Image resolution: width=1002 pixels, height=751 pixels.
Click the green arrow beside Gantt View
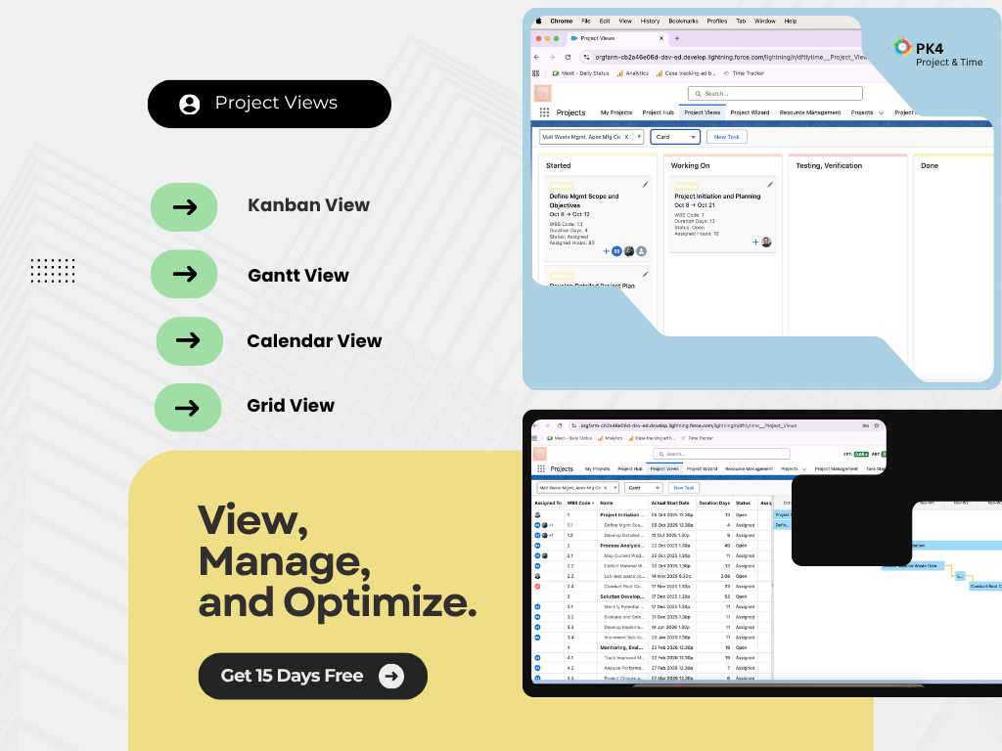pyautogui.click(x=184, y=274)
